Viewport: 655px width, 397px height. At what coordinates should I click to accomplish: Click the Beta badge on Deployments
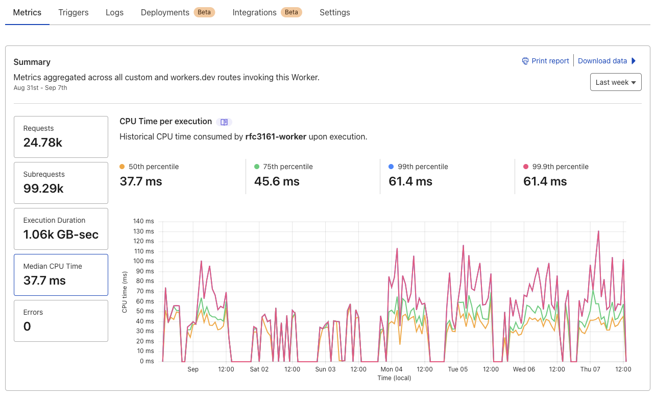(x=204, y=12)
